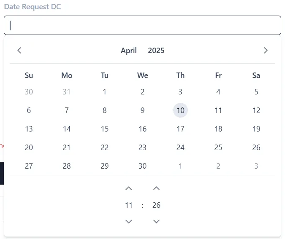This screenshot has height=239, width=285.
Task: Choose Saturday April 19
Action: (x=256, y=129)
